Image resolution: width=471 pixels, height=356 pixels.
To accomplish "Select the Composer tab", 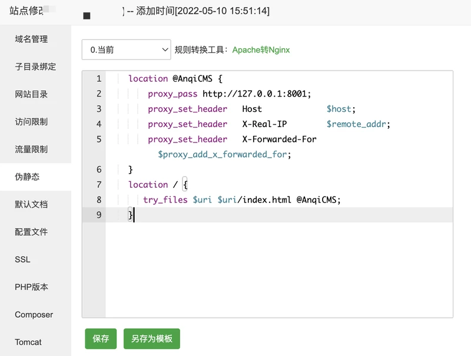I will pyautogui.click(x=34, y=315).
